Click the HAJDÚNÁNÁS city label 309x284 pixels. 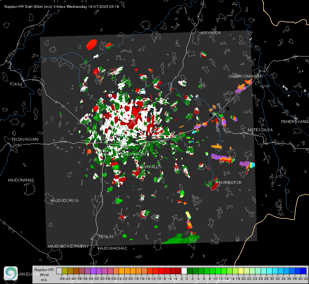(x=21, y=180)
